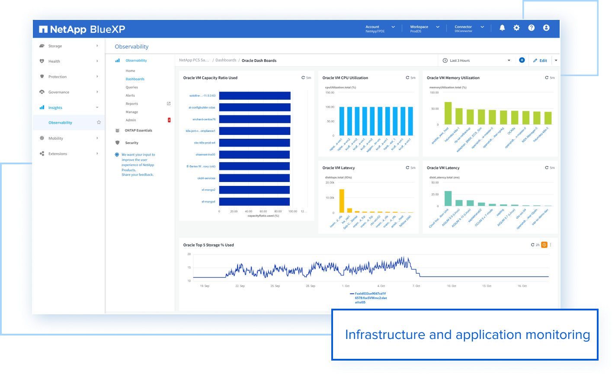Image resolution: width=615 pixels, height=377 pixels.
Task: Open the three-dot menu on Storage widget
Action: (x=551, y=245)
